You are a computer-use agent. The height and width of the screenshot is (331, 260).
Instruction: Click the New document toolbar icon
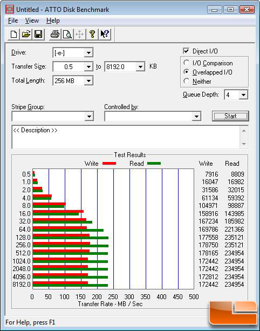tap(13, 34)
